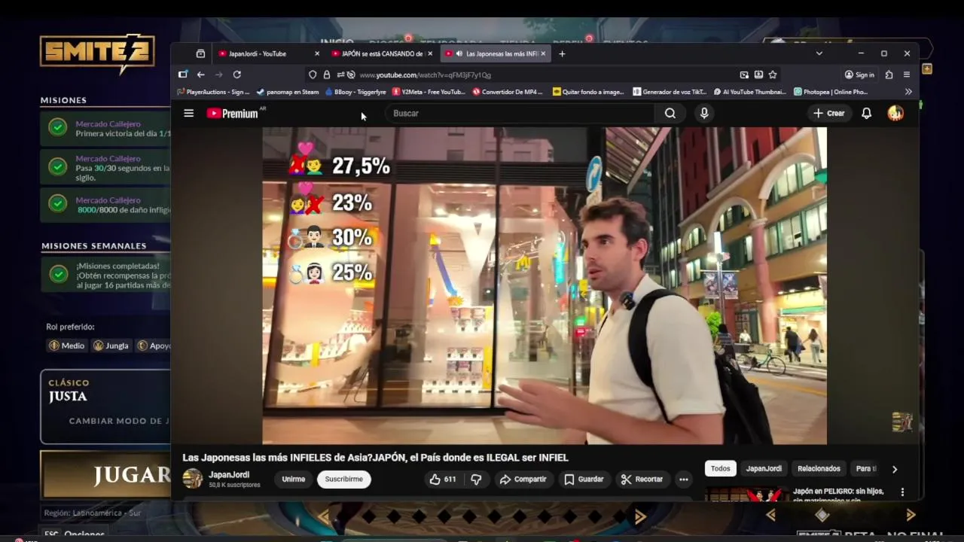Open tracking protection shield panel
This screenshot has height=542, width=964.
click(313, 75)
